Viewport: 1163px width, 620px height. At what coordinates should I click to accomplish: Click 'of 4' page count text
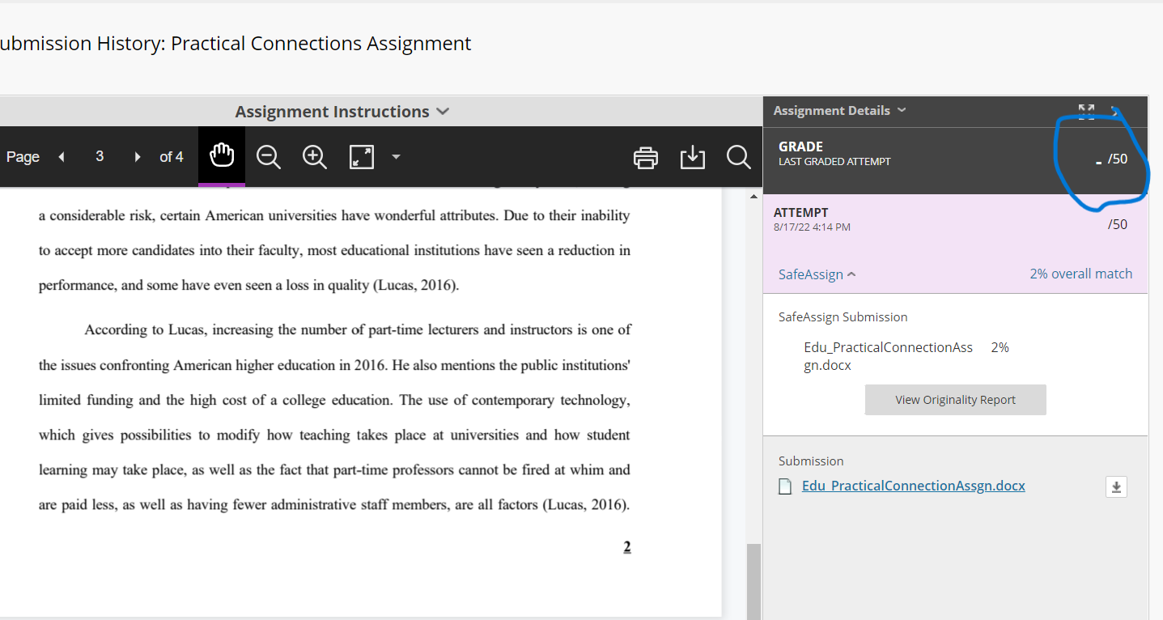coord(172,157)
